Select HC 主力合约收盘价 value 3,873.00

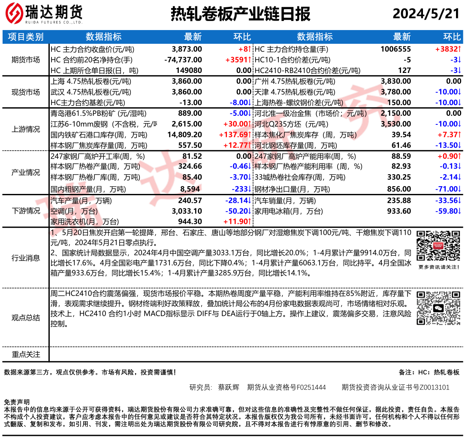pos(187,49)
